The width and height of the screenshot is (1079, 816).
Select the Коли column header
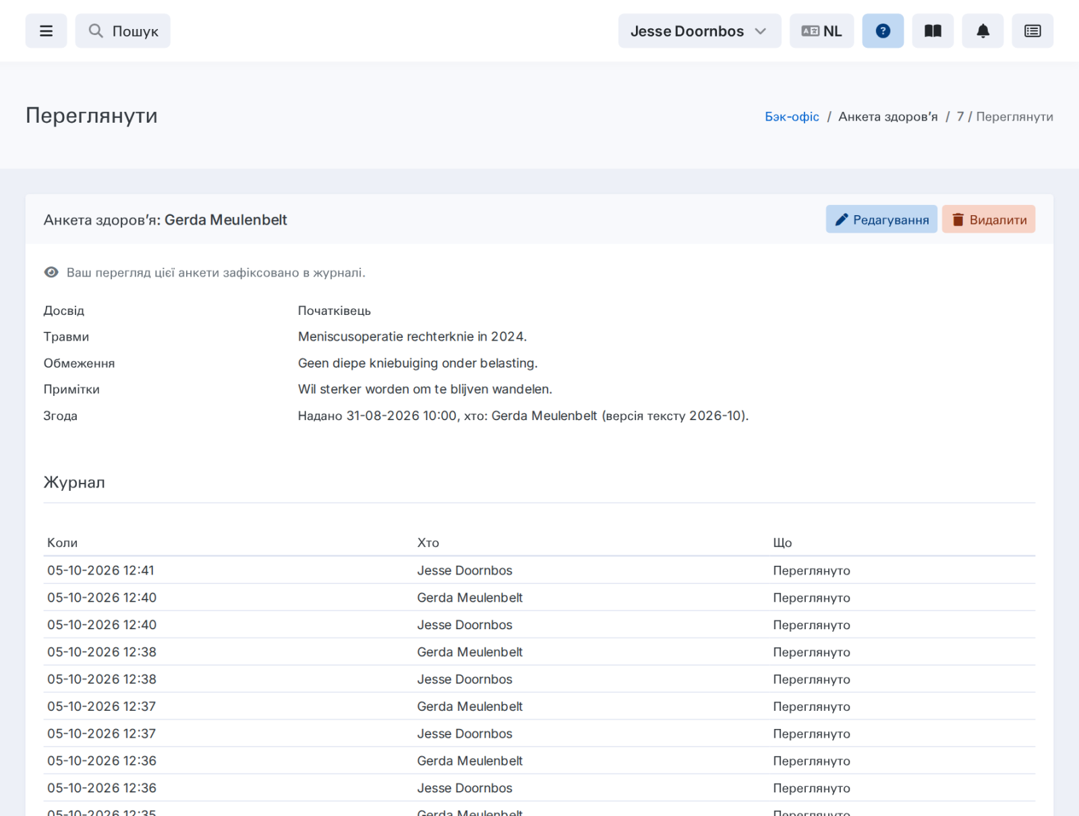(63, 543)
